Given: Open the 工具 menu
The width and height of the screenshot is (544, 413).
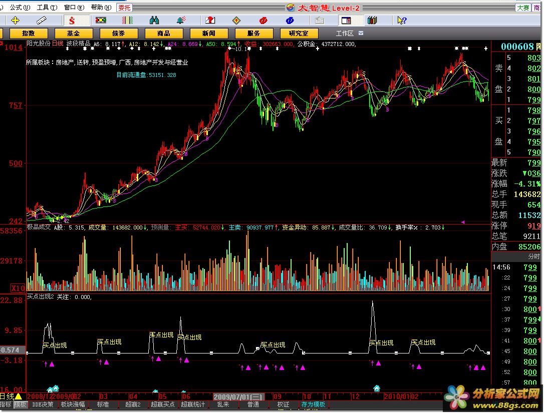Looking at the screenshot, I should [x=46, y=7].
